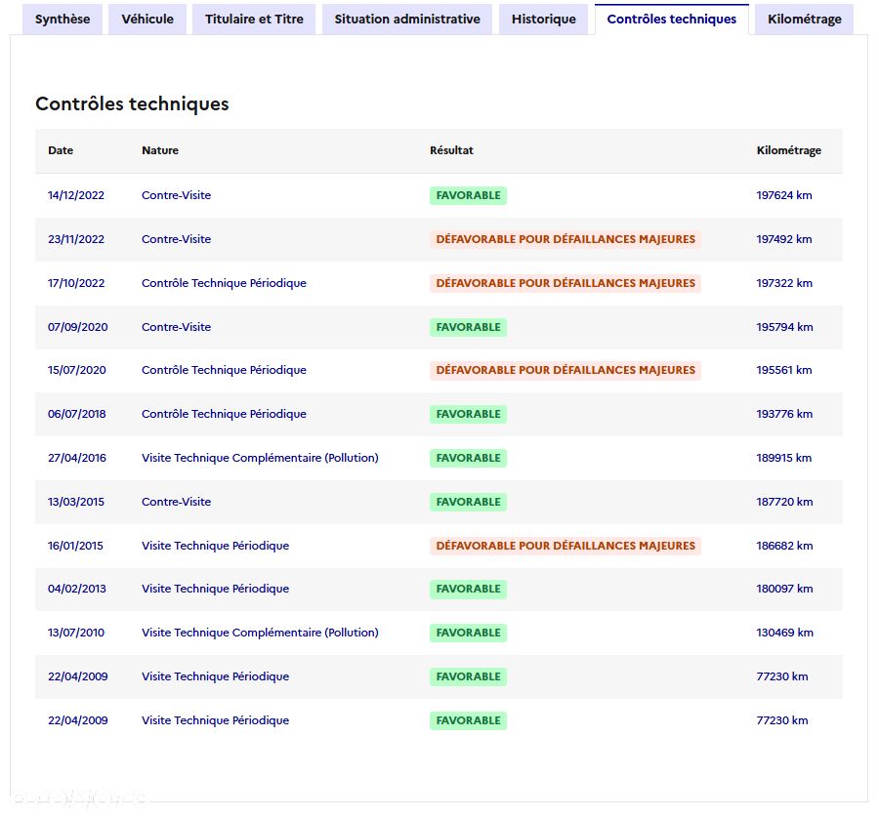Go to the Historique tab

[544, 20]
